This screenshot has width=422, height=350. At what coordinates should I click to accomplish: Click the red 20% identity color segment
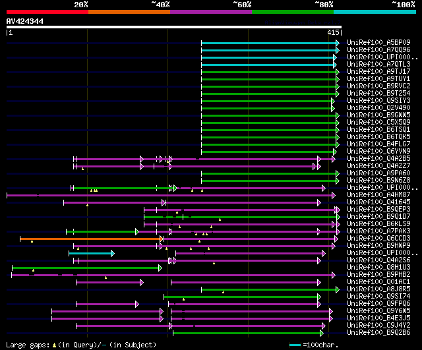47,12
